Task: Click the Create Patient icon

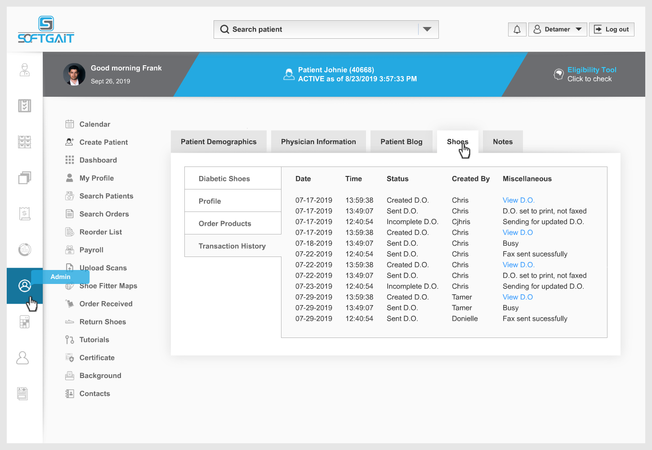Action: [x=70, y=142]
